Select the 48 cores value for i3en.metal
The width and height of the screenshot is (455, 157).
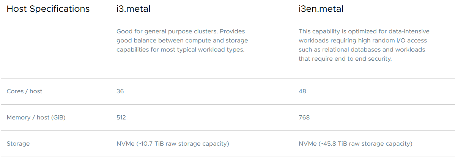tap(302, 91)
